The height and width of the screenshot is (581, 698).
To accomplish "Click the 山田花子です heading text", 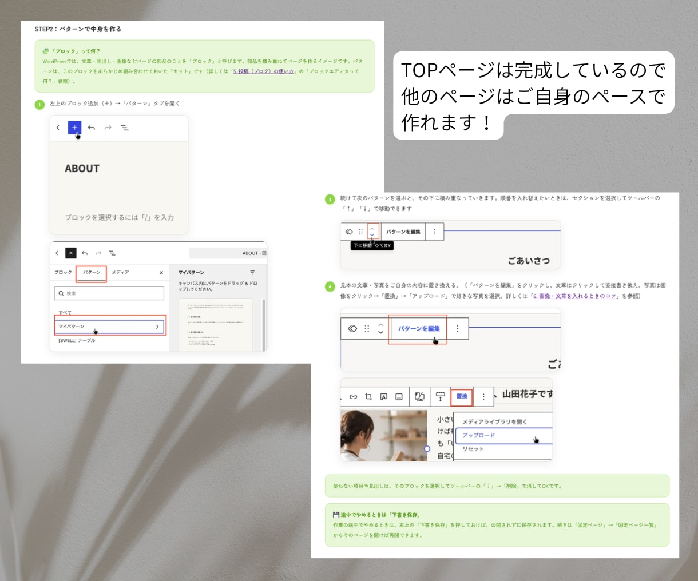I will coord(528,394).
